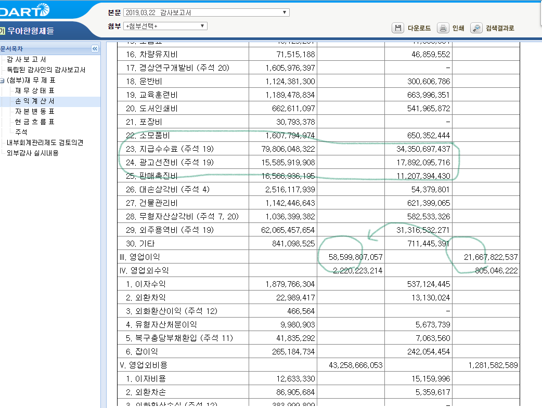542x408 pixels.
Task: Click the Ⅴ. 영업외비용 row label
Action: pyautogui.click(x=144, y=365)
